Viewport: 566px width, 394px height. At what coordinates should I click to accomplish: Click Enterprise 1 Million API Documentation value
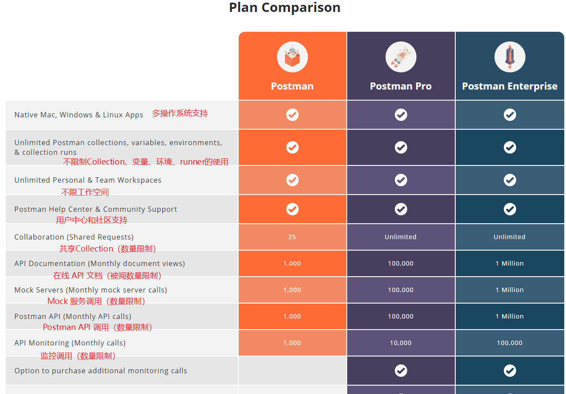(510, 263)
